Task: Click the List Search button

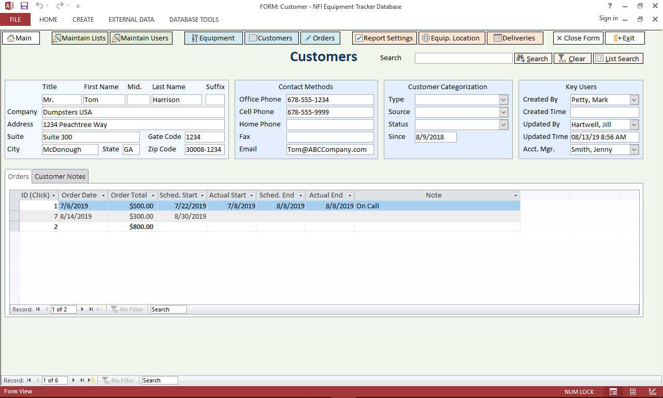Action: tap(618, 59)
